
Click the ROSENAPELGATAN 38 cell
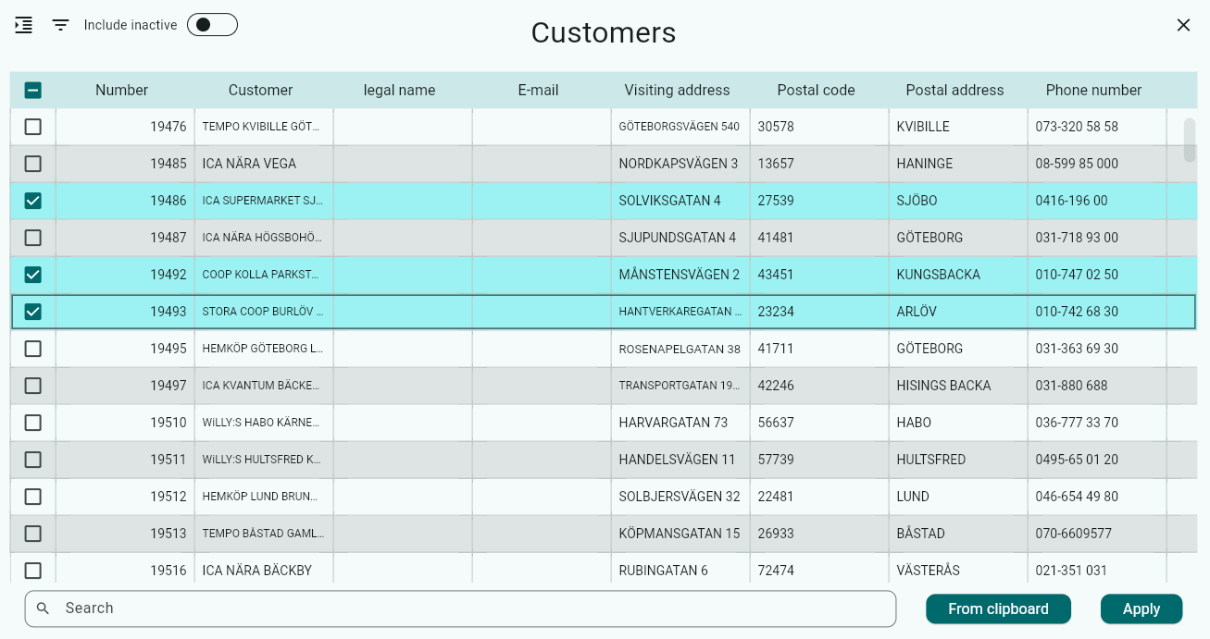[x=680, y=349]
